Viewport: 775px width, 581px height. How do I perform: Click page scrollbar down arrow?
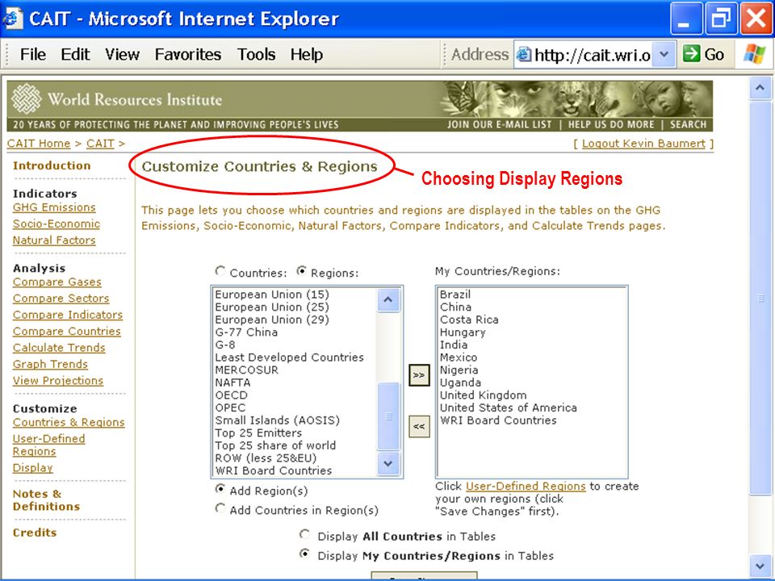click(760, 566)
